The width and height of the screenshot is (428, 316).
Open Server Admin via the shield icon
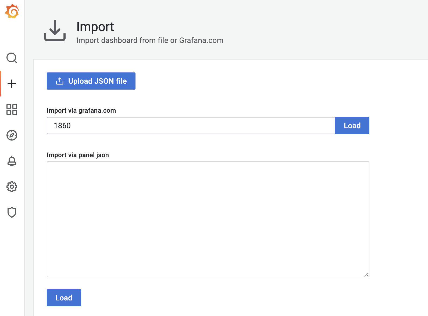[12, 212]
